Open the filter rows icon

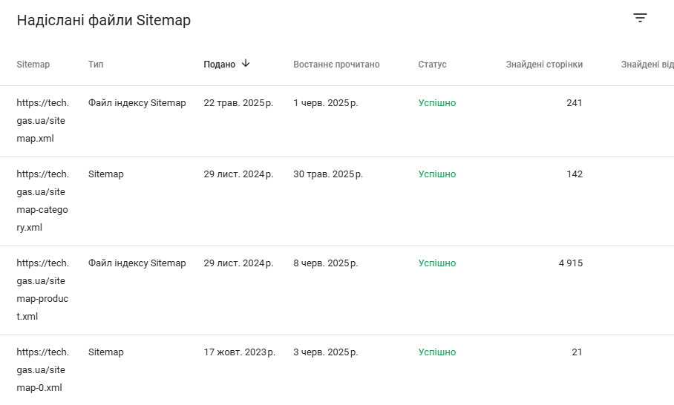pyautogui.click(x=640, y=18)
